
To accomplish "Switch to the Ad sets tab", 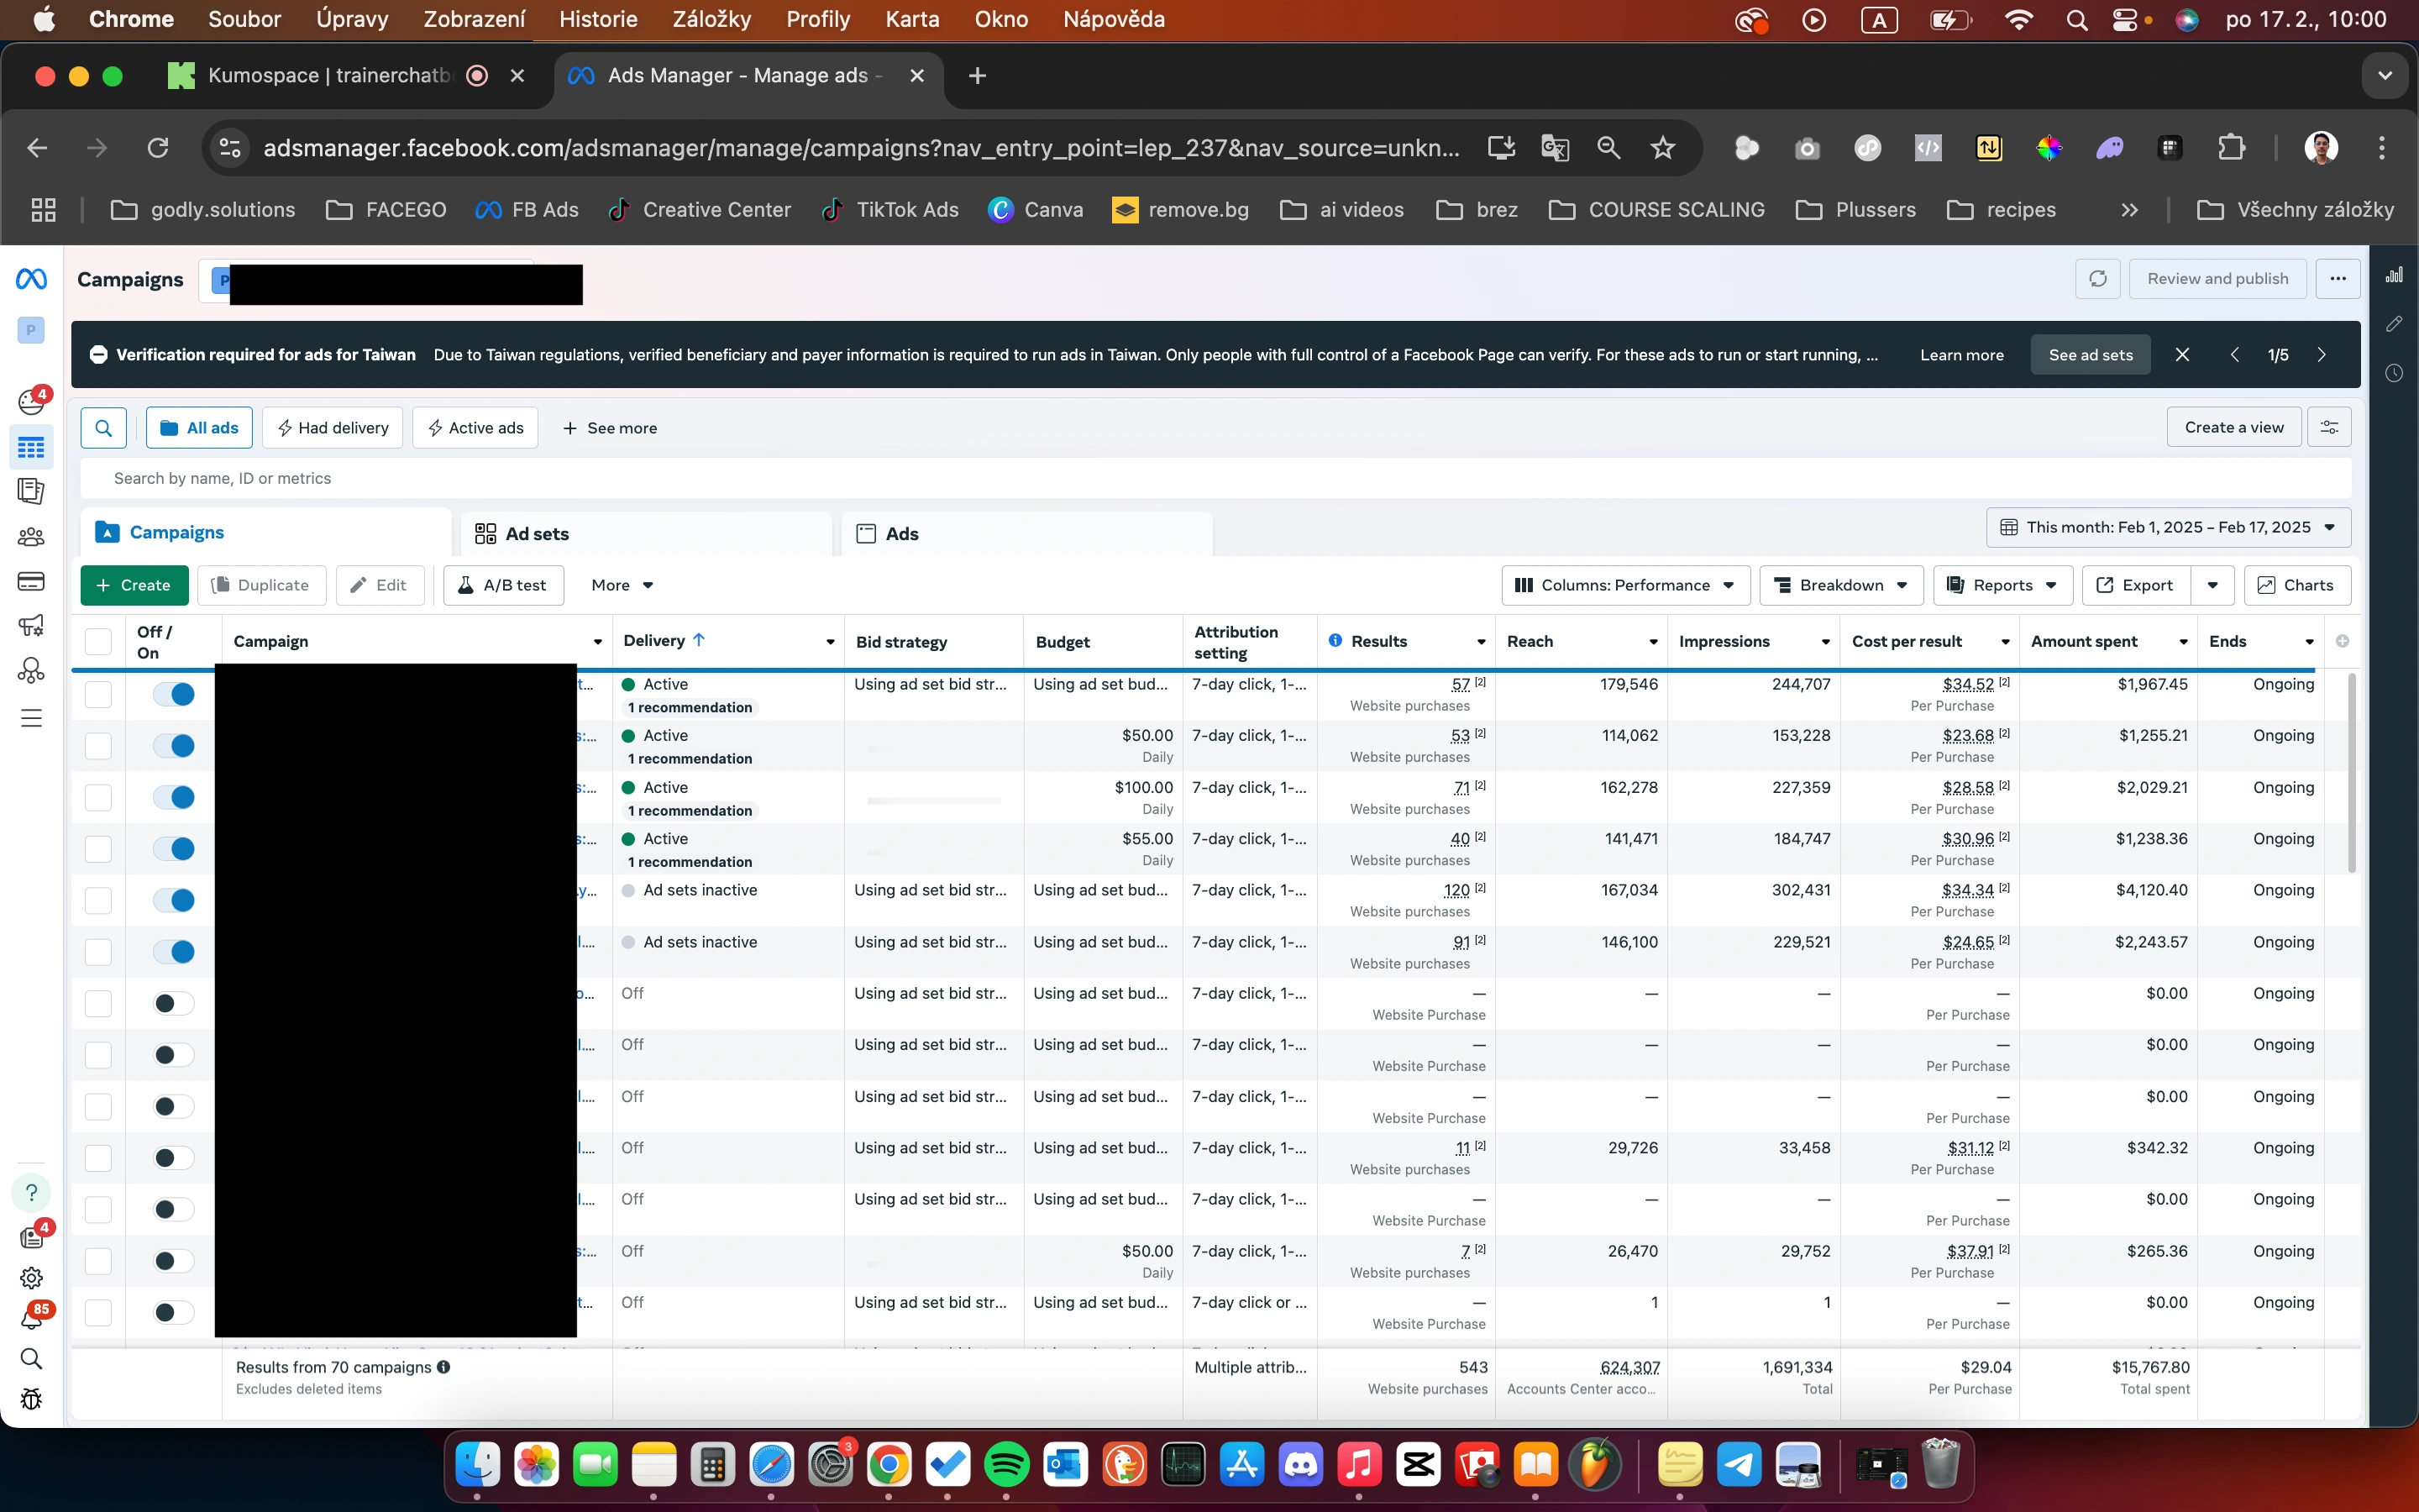I will click(x=537, y=534).
